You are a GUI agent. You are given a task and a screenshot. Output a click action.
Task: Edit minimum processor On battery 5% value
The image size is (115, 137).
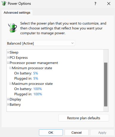click(36, 73)
